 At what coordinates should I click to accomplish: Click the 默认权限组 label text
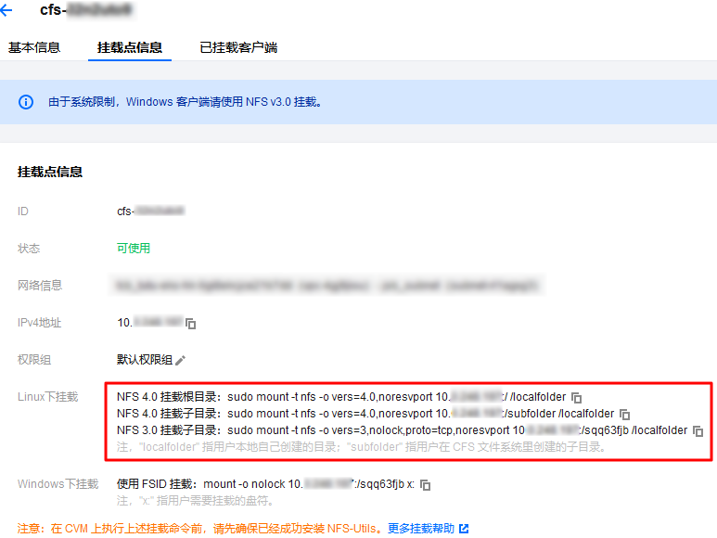pyautogui.click(x=144, y=360)
